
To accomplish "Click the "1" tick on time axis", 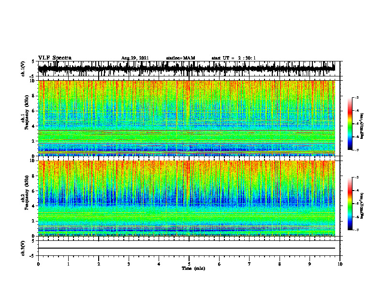I will click(68, 264).
